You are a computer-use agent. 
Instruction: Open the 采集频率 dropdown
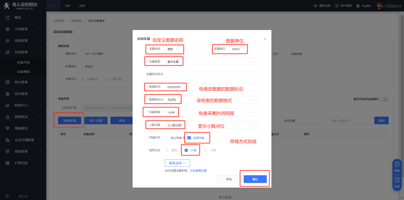point(210,112)
